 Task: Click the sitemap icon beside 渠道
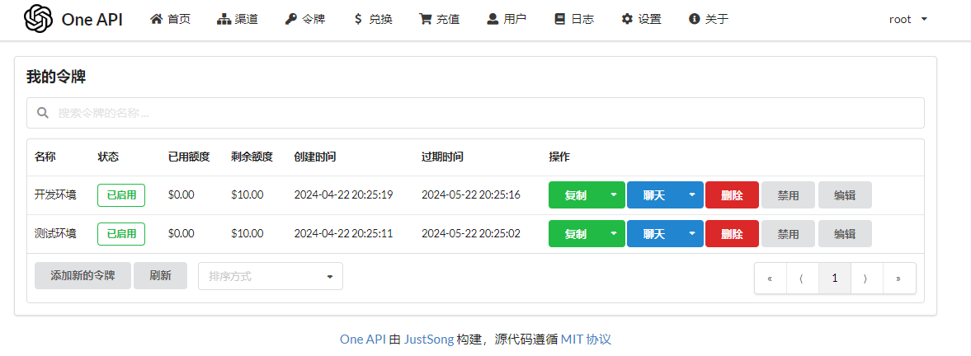223,19
